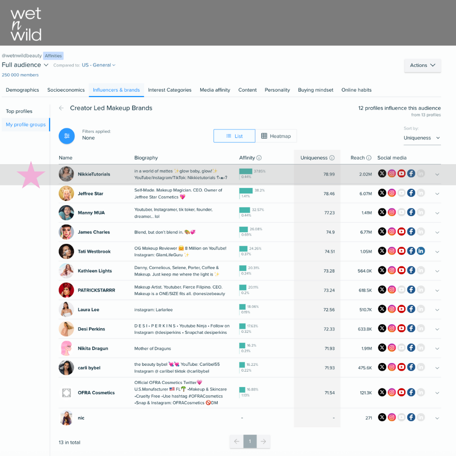This screenshot has width=456, height=456.
Task: Switch to the Interest Categories tab
Action: pyautogui.click(x=170, y=90)
